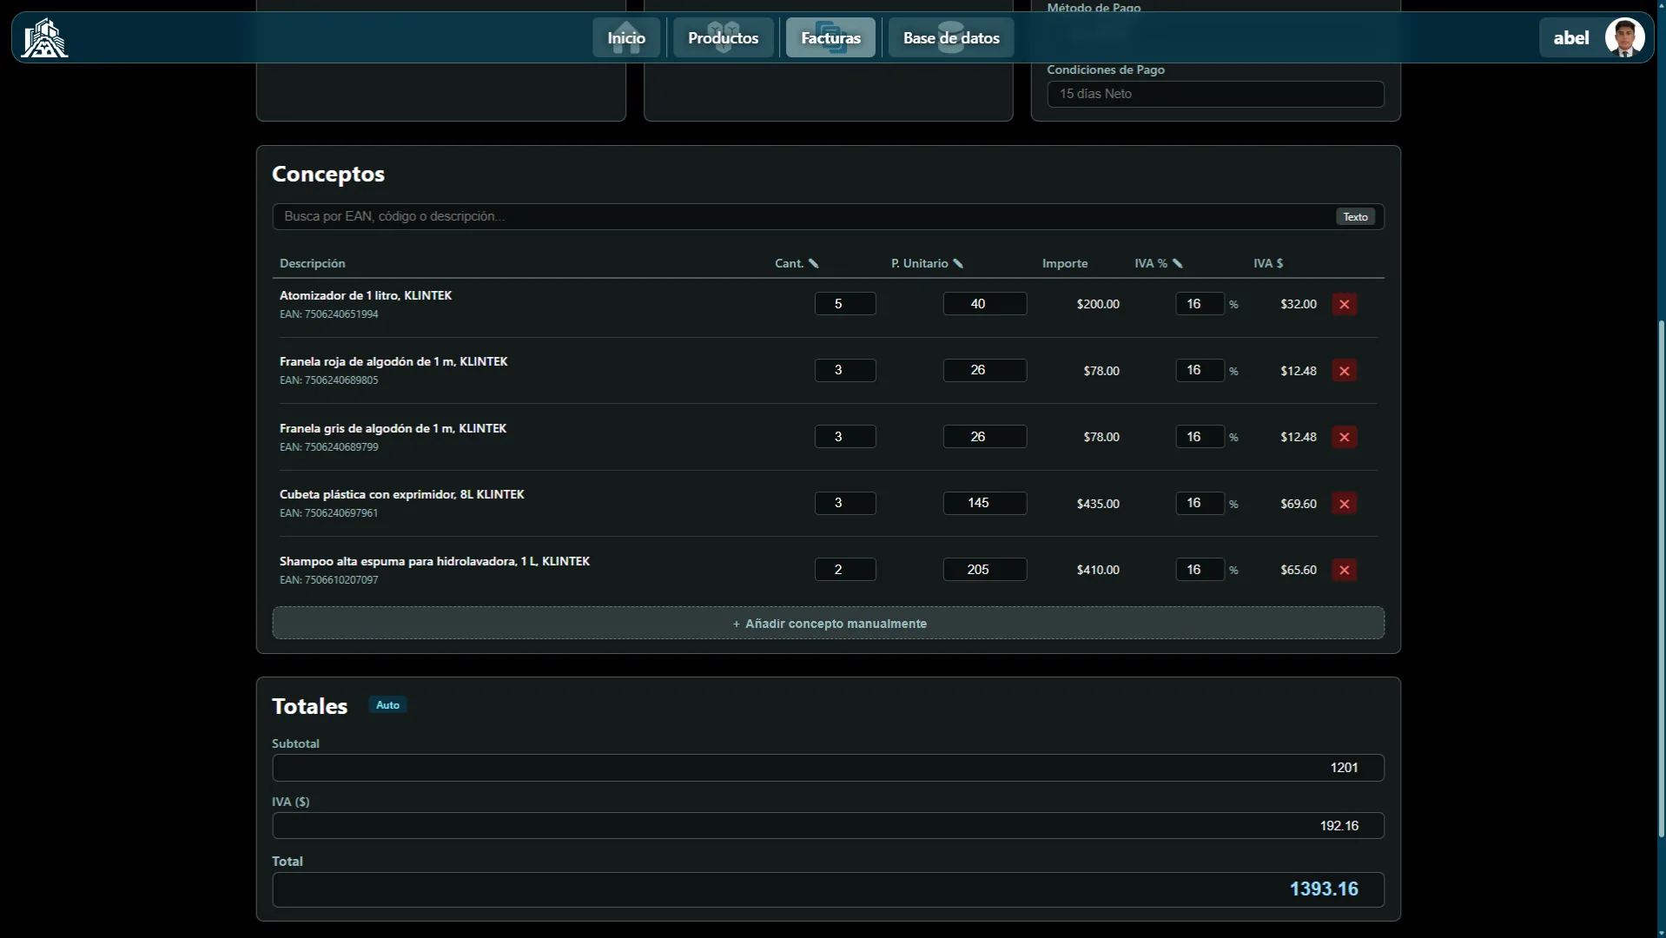The width and height of the screenshot is (1666, 938).
Task: Click the pencil icon next to IVA %
Action: click(1178, 263)
